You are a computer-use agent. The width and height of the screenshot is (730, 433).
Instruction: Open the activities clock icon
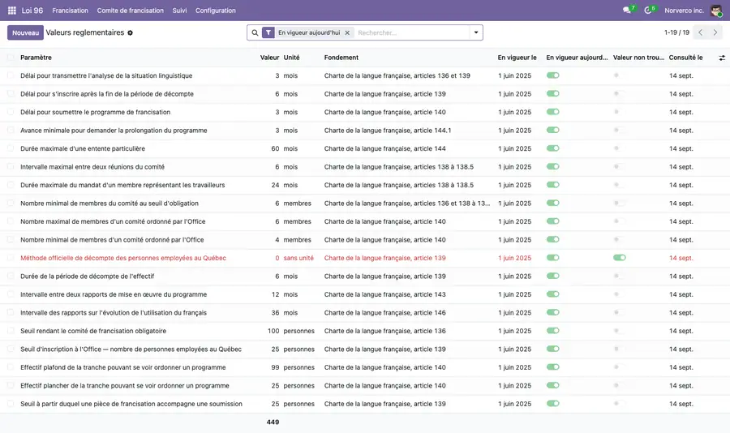tap(647, 11)
